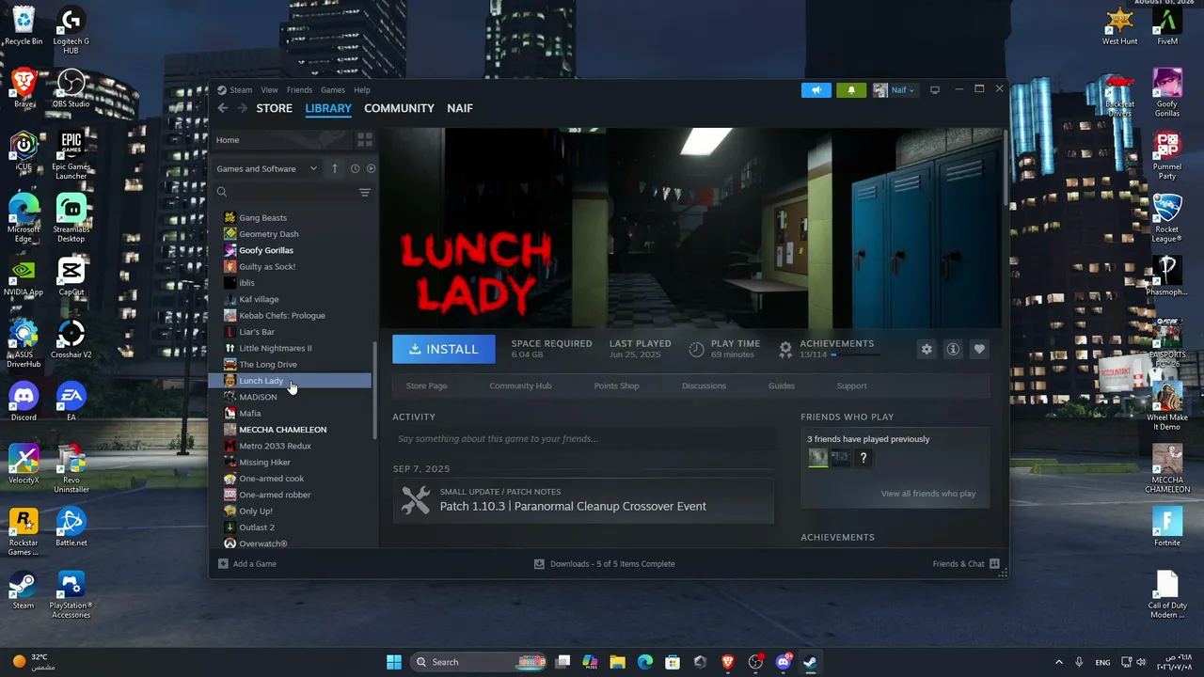Click Add a Game

(x=247, y=564)
